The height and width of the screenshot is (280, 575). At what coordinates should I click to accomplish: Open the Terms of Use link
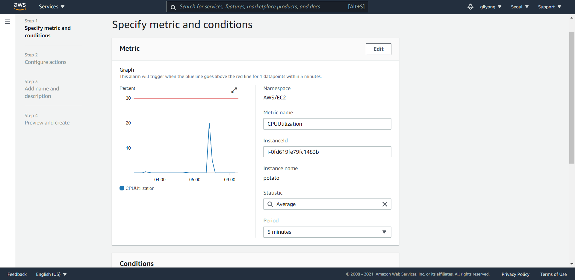[553, 274]
